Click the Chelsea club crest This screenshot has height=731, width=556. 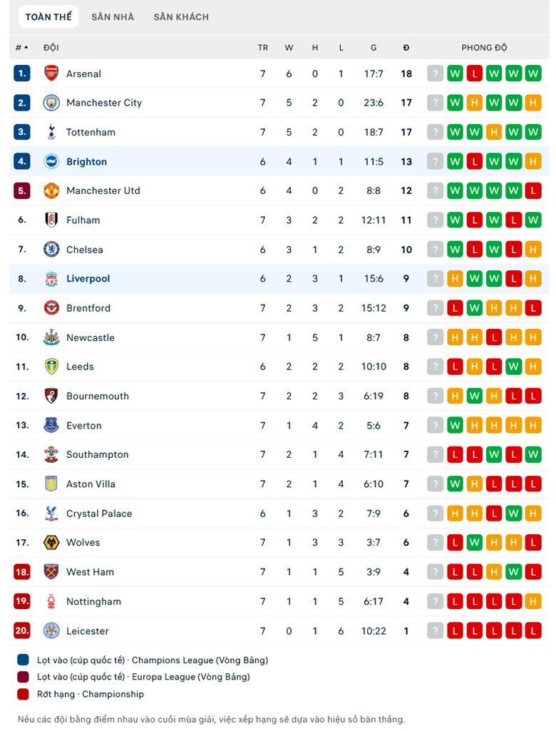point(51,250)
